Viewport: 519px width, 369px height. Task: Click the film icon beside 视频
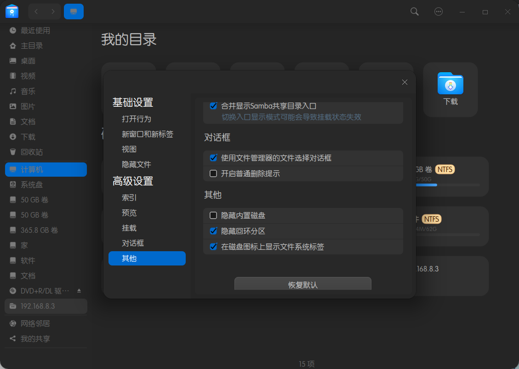(13, 76)
